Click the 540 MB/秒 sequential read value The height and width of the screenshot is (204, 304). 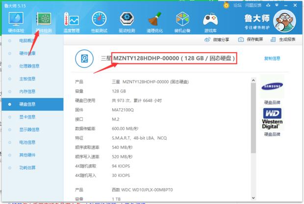click(122, 147)
